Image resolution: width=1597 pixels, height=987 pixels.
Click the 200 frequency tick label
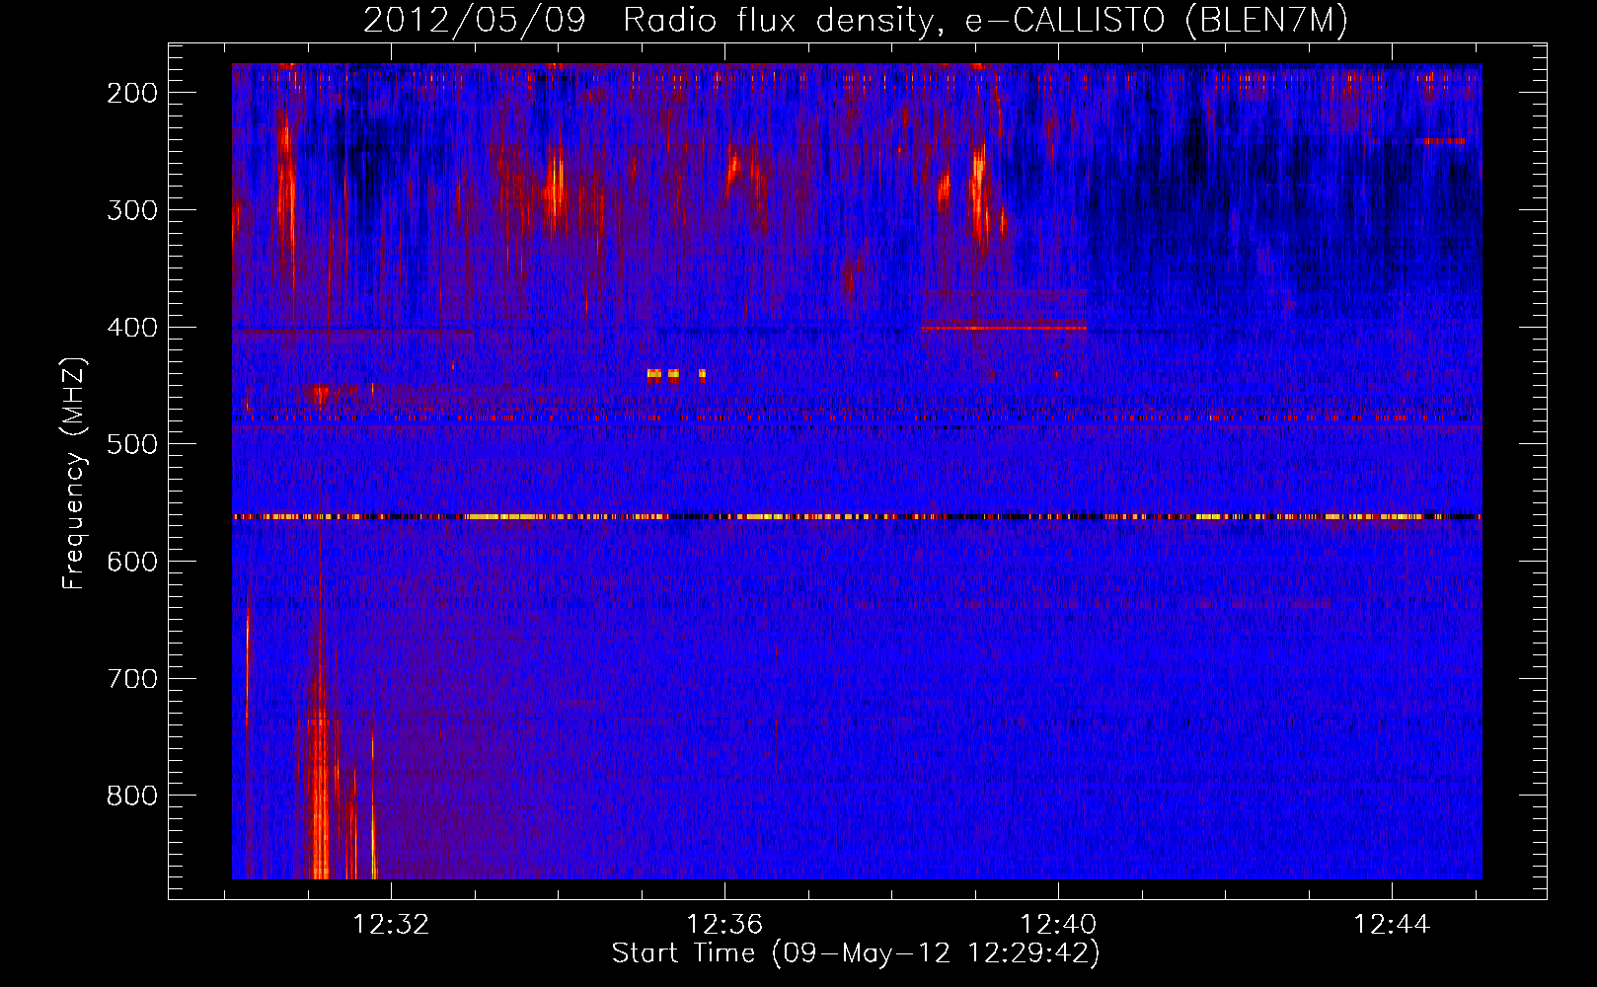pos(132,93)
